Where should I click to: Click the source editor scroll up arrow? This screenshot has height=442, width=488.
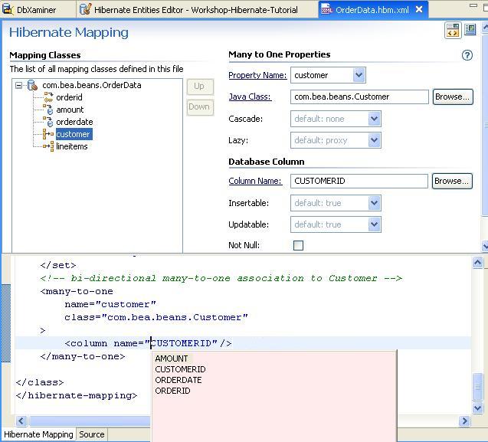click(x=477, y=263)
